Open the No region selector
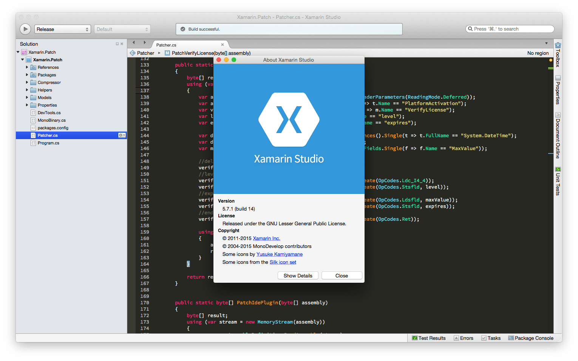This screenshot has height=361, width=578. pyautogui.click(x=538, y=53)
